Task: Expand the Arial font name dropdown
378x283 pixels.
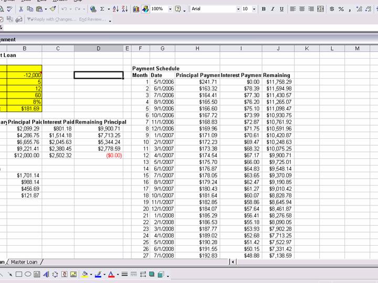Action: [238, 9]
